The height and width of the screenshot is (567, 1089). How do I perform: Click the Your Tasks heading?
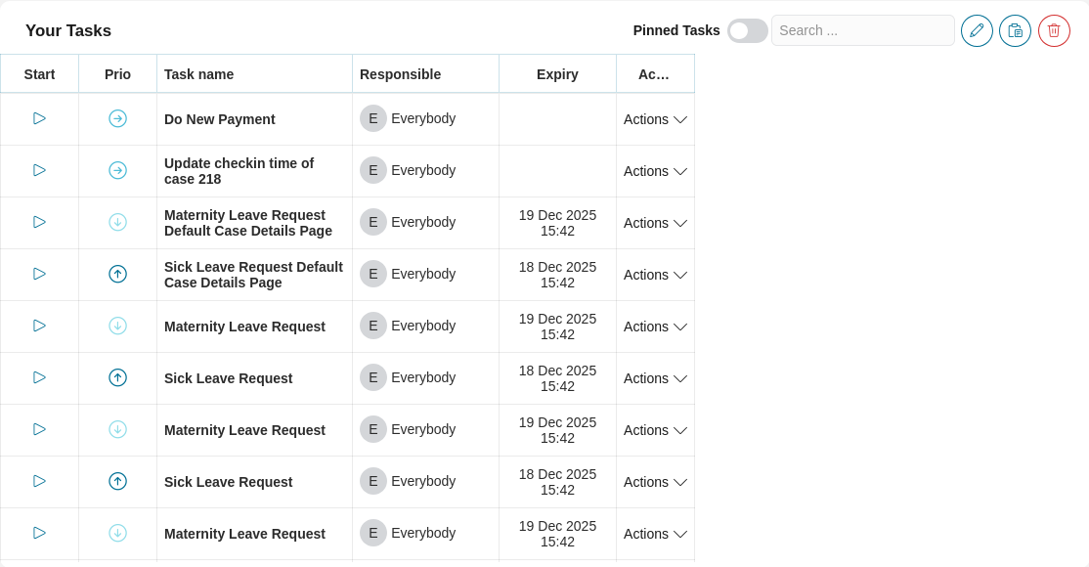67,30
